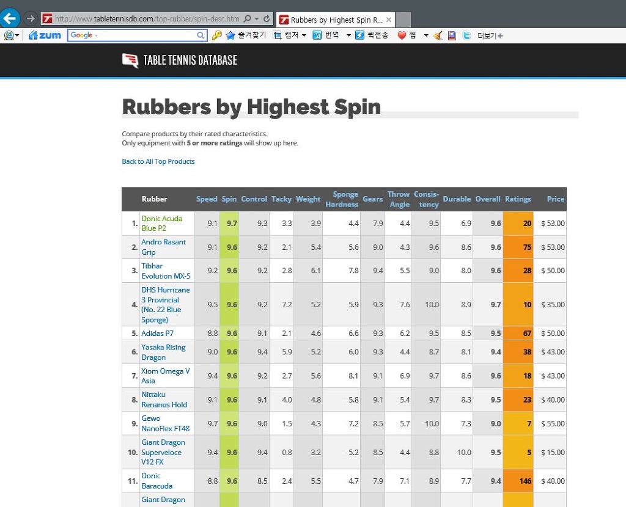Go back with the browser back arrow
Screen dimensions: 626x507
[x=10, y=18]
